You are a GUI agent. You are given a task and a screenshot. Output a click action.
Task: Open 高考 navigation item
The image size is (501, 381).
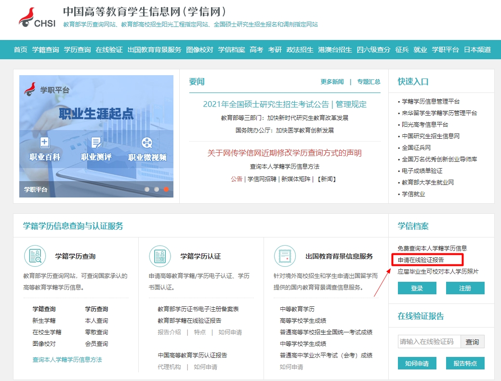click(256, 50)
